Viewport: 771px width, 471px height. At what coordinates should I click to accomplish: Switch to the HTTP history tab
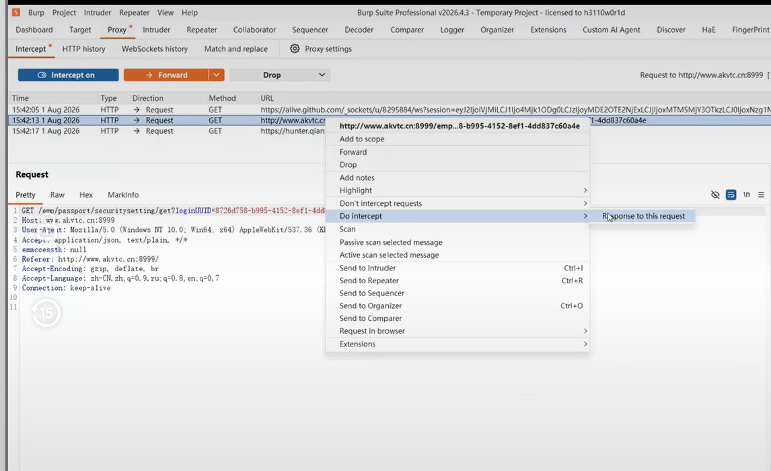tap(83, 48)
